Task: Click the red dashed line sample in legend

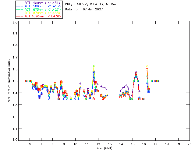Action: [19, 16]
